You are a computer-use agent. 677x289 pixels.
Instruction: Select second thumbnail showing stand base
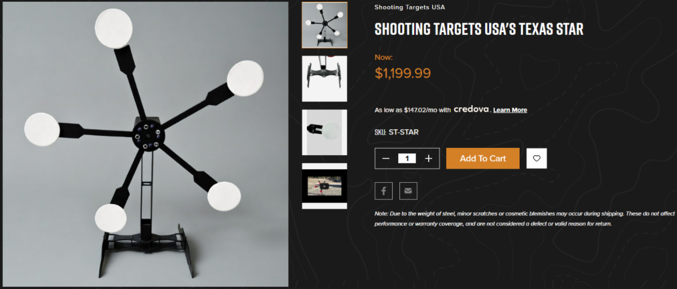tap(324, 78)
